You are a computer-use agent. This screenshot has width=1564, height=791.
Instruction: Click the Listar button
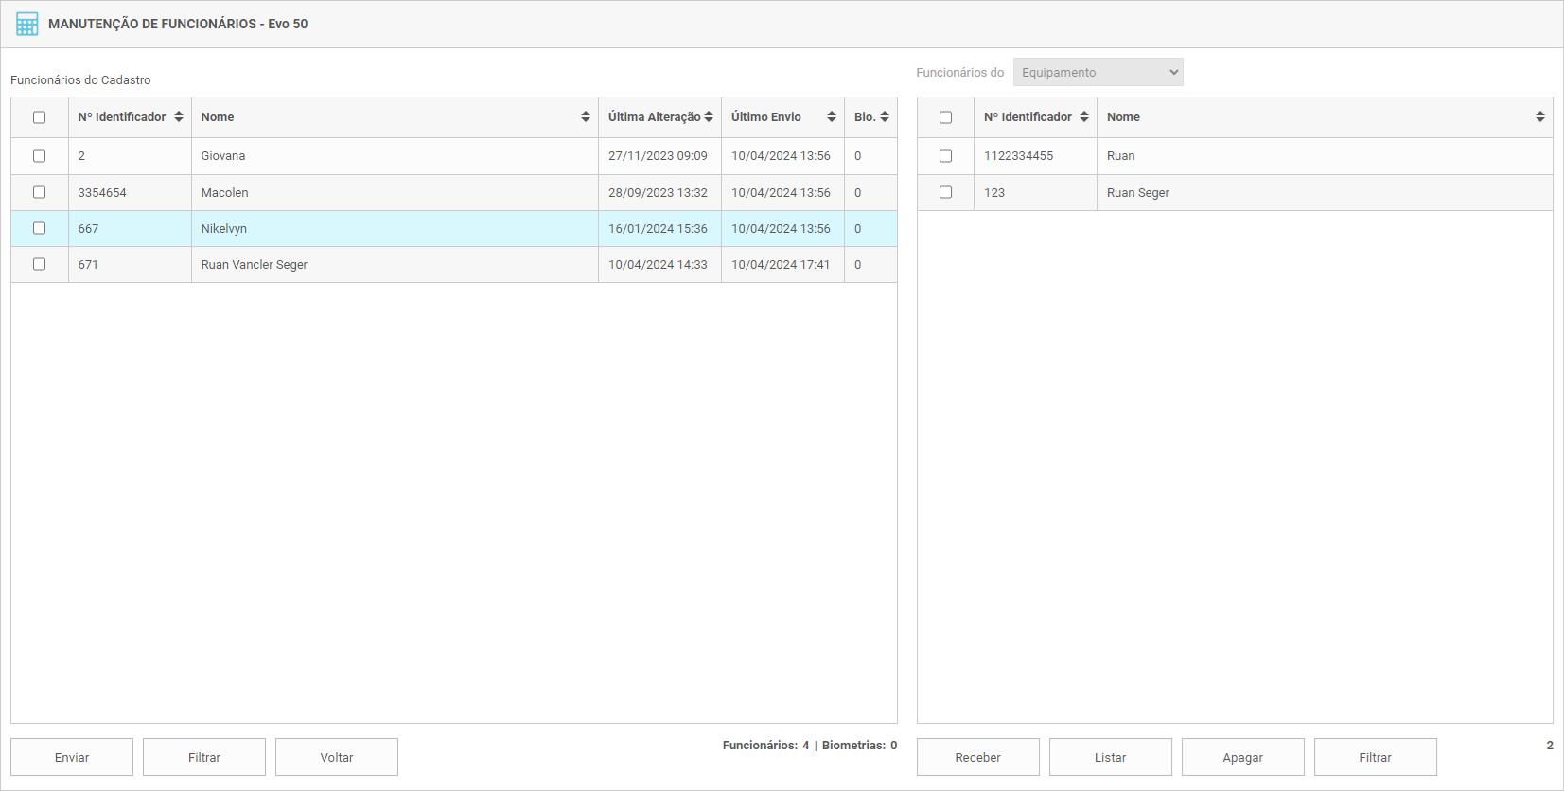tap(1110, 757)
